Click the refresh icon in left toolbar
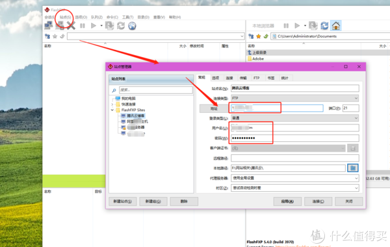The width and height of the screenshot is (390, 247). point(121,25)
